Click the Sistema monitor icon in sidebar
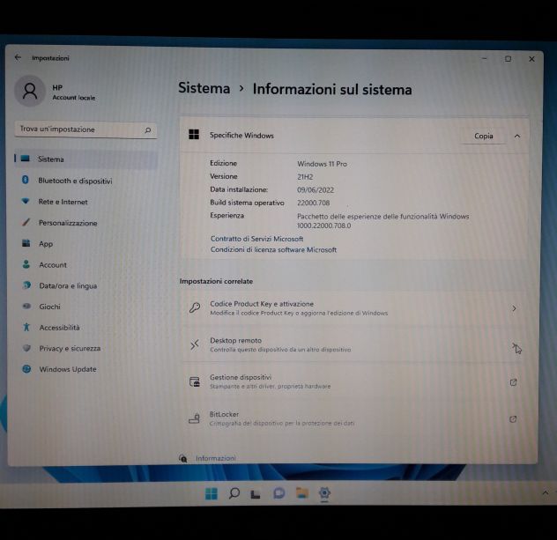This screenshot has width=557, height=540. [x=26, y=159]
